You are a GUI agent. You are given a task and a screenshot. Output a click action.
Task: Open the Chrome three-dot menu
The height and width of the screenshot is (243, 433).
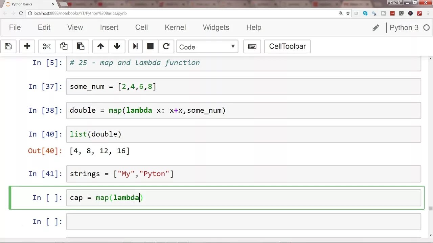click(428, 13)
